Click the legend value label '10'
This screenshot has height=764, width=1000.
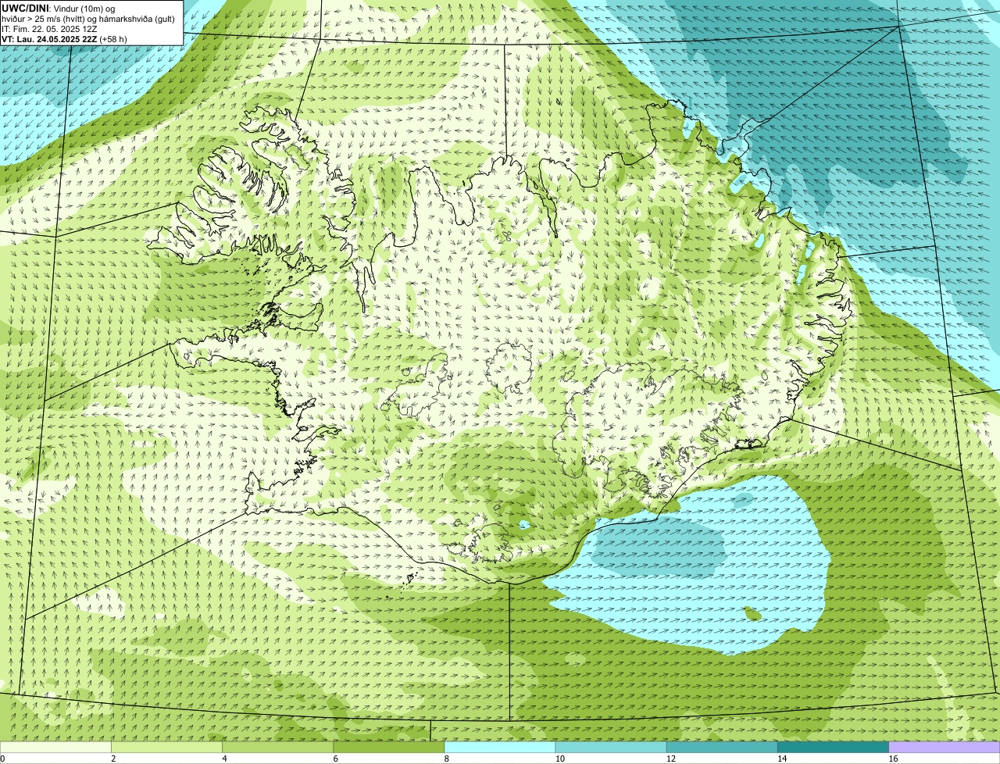pos(560,759)
